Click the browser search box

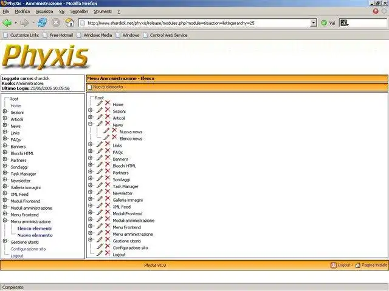[x=363, y=23]
